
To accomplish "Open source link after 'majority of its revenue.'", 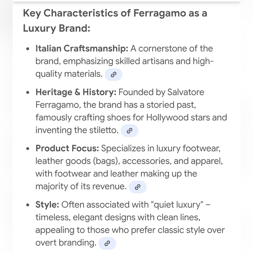I will tap(137, 187).
